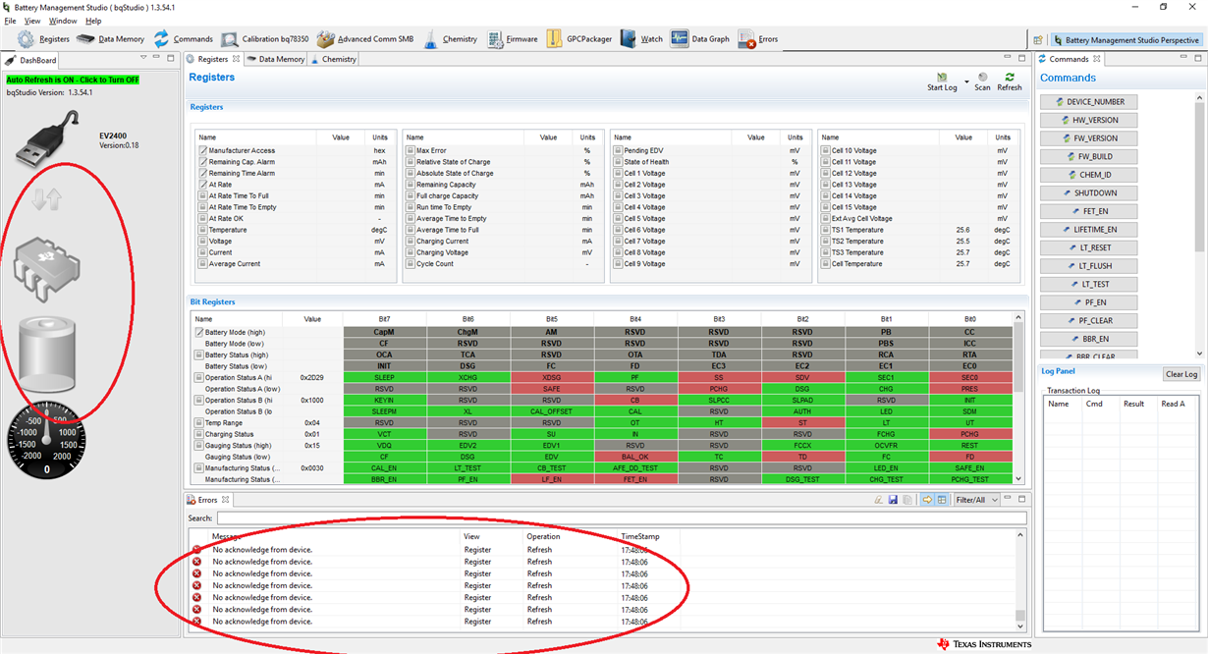Viewport: 1208px width, 654px height.
Task: Click the SLEEP bit cell in Operation Status A
Action: (x=383, y=377)
